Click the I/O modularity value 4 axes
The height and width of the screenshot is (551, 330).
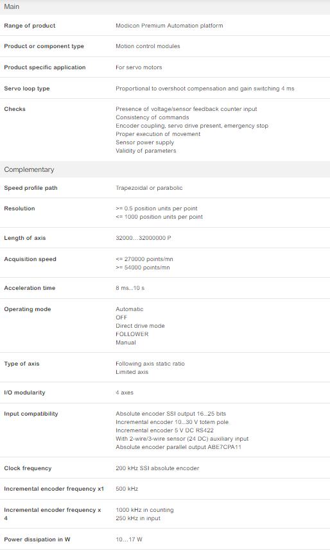coord(125,393)
